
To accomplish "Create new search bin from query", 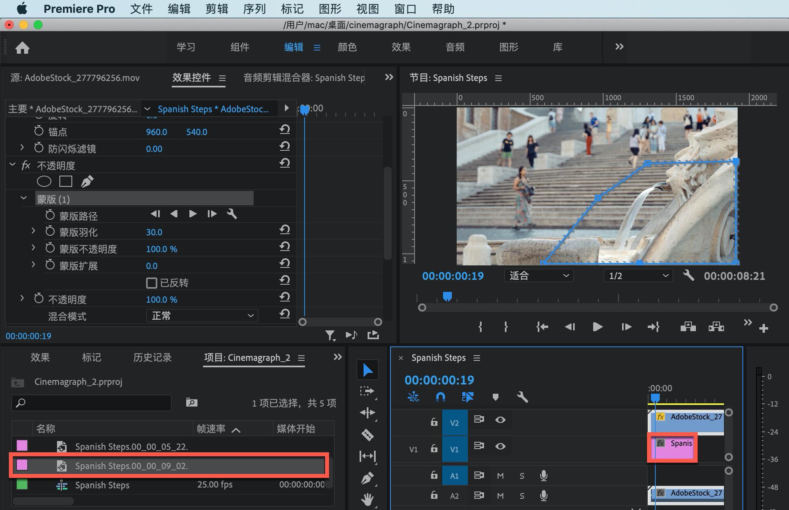I will pos(191,402).
